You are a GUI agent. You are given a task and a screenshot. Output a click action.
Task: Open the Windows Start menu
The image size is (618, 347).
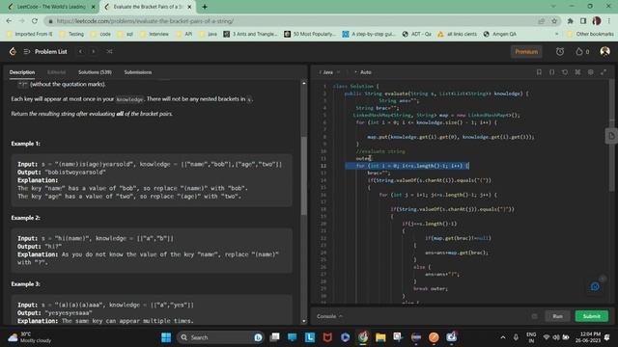(166, 337)
